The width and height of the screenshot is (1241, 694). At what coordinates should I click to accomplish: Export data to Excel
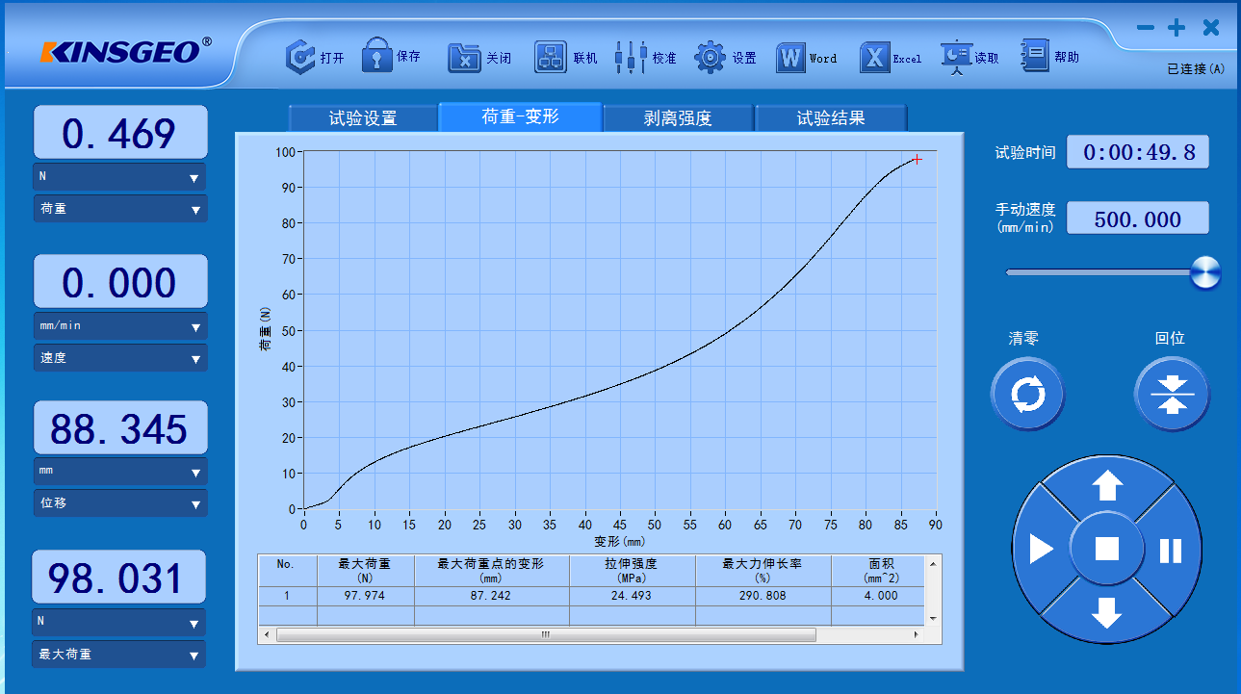876,58
